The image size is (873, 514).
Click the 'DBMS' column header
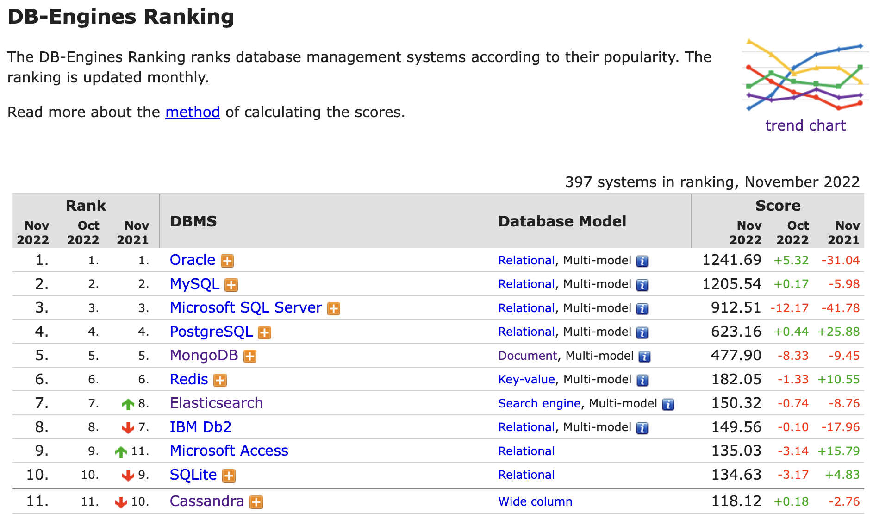tap(193, 221)
